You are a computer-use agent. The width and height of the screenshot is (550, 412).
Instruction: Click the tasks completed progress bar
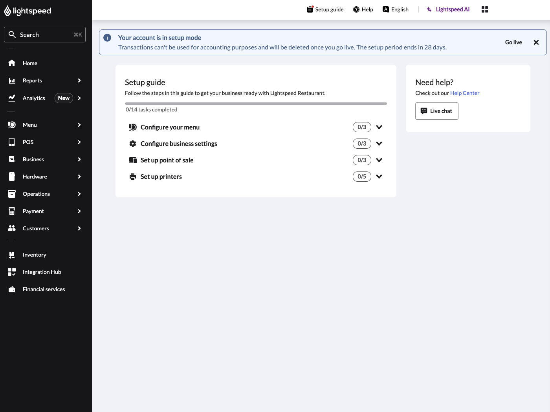256,103
